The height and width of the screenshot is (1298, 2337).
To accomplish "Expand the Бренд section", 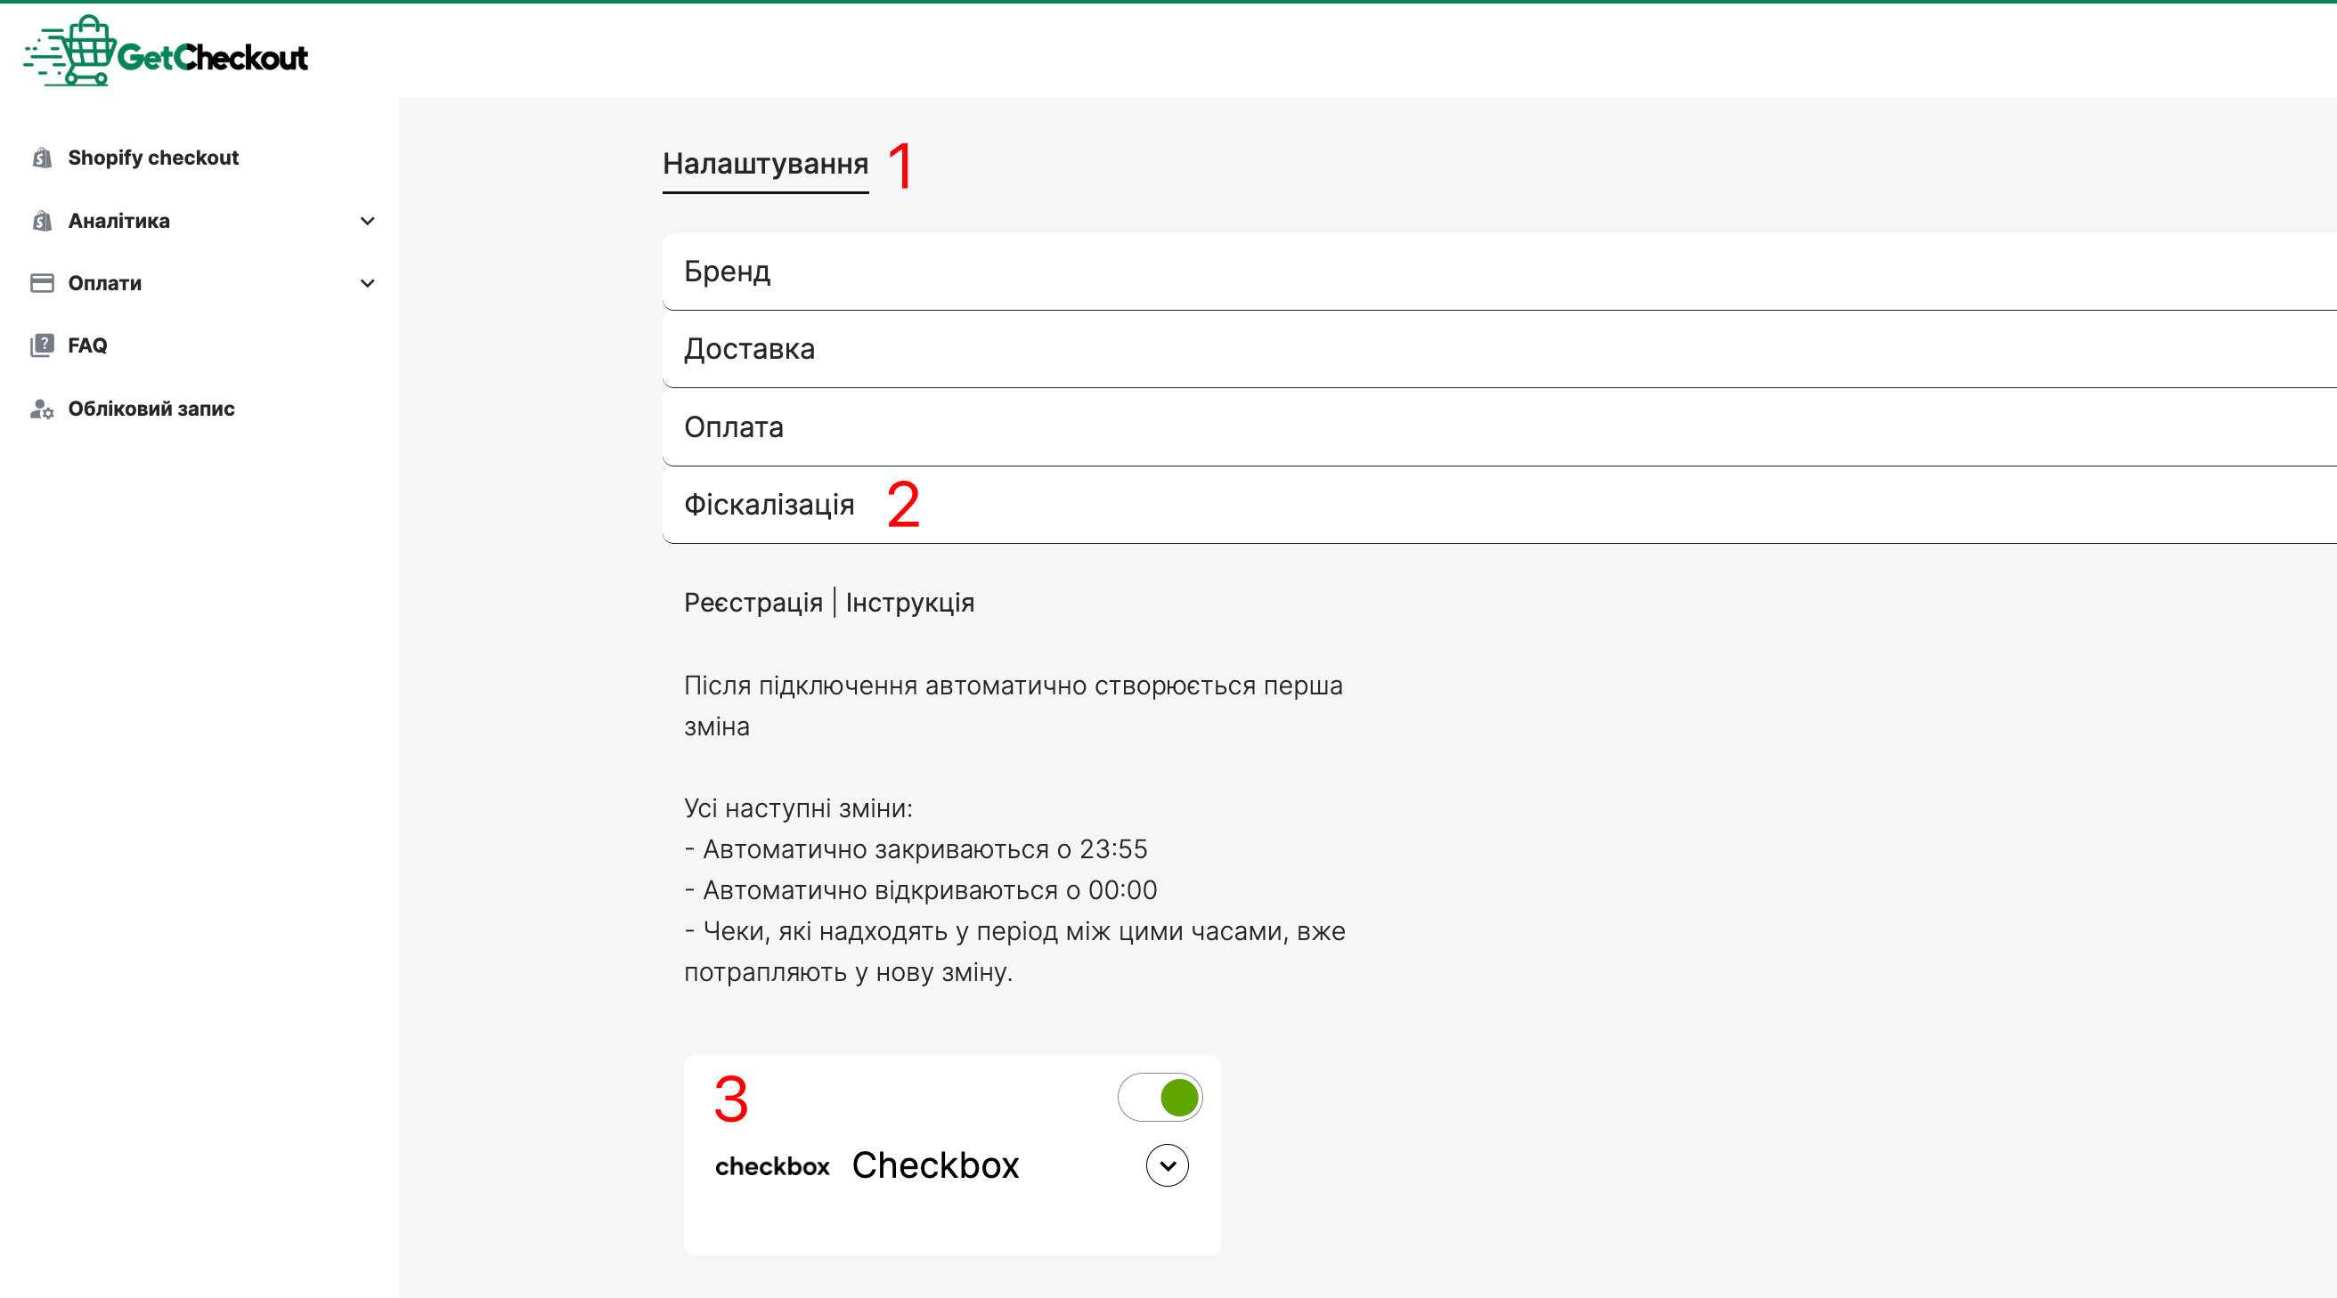I will pos(727,271).
